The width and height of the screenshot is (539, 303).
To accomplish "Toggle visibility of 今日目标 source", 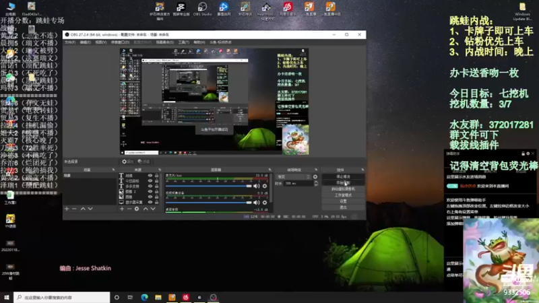I will tap(150, 180).
